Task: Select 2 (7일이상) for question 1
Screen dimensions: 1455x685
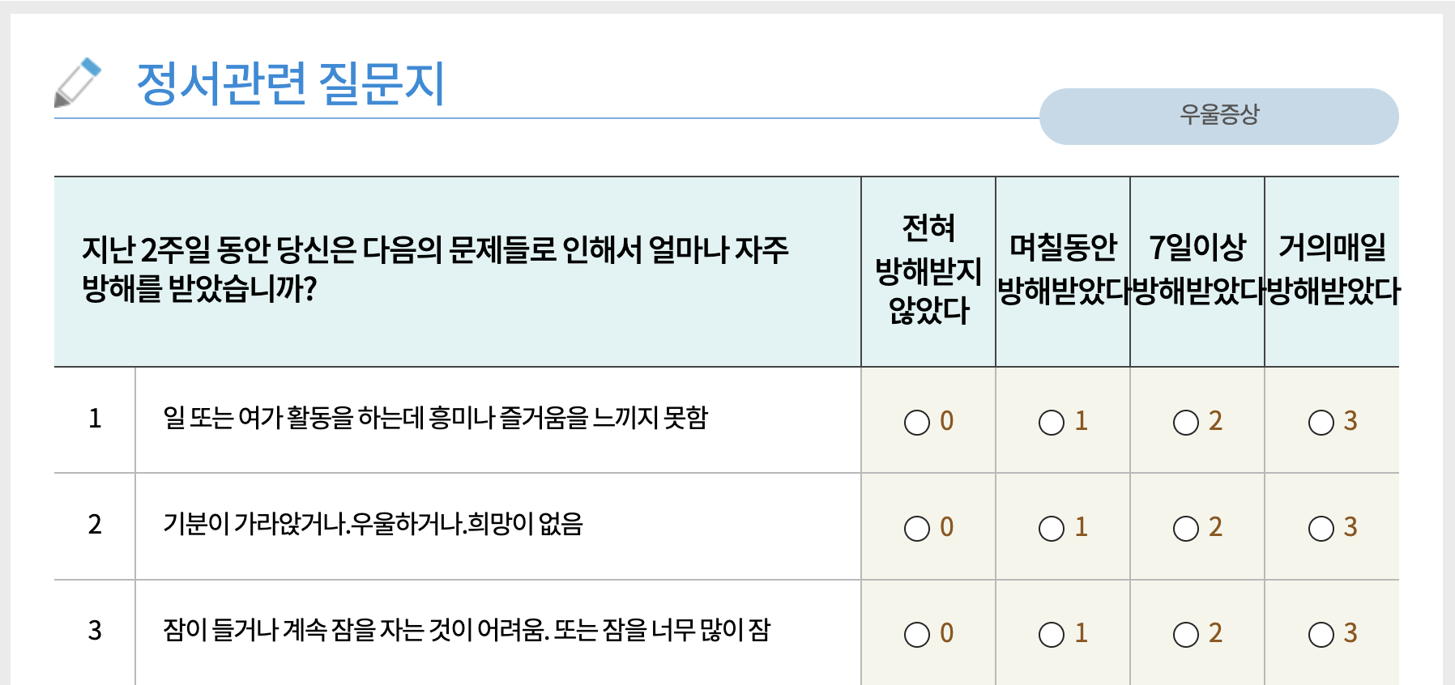Action: (1188, 421)
